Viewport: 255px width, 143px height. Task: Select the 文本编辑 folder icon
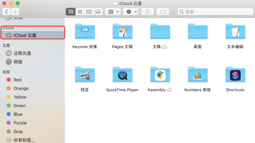pos(235,31)
